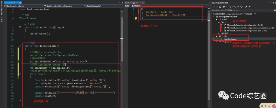Collapse the 依赖项 dependencies node
The width and height of the screenshot is (276, 108).
click(x=216, y=19)
